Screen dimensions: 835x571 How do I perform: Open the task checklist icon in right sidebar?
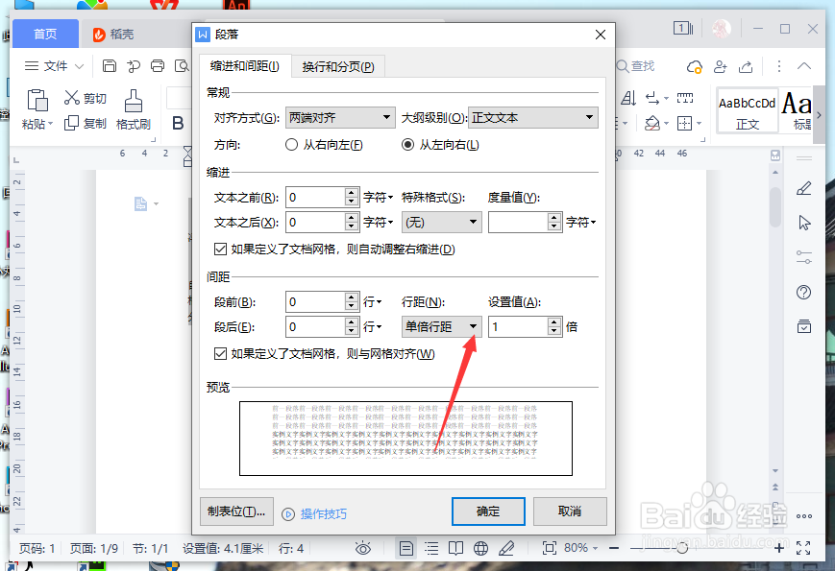click(x=803, y=326)
